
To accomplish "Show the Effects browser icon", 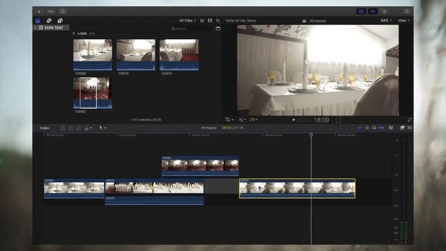I will pyautogui.click(x=402, y=128).
